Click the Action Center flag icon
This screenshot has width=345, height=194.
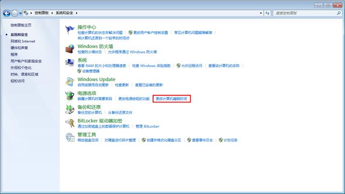click(70, 30)
